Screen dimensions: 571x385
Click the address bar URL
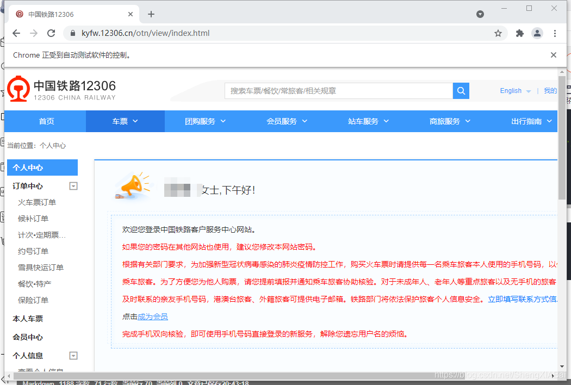[x=145, y=33]
